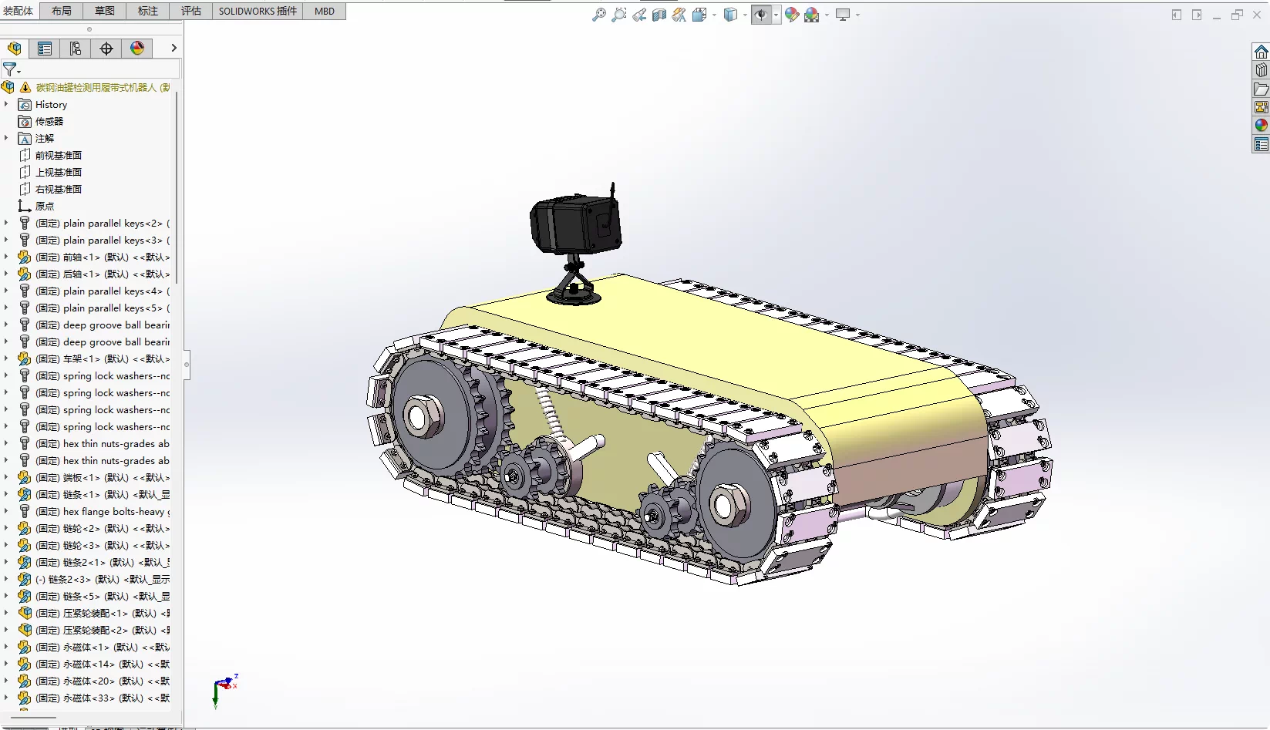Switch to the 布局 ribbon tab
Viewport: 1270px width, 730px height.
(x=62, y=11)
